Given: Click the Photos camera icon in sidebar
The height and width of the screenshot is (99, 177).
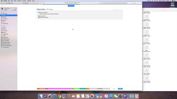Looking at the screenshot, I should [2, 20].
